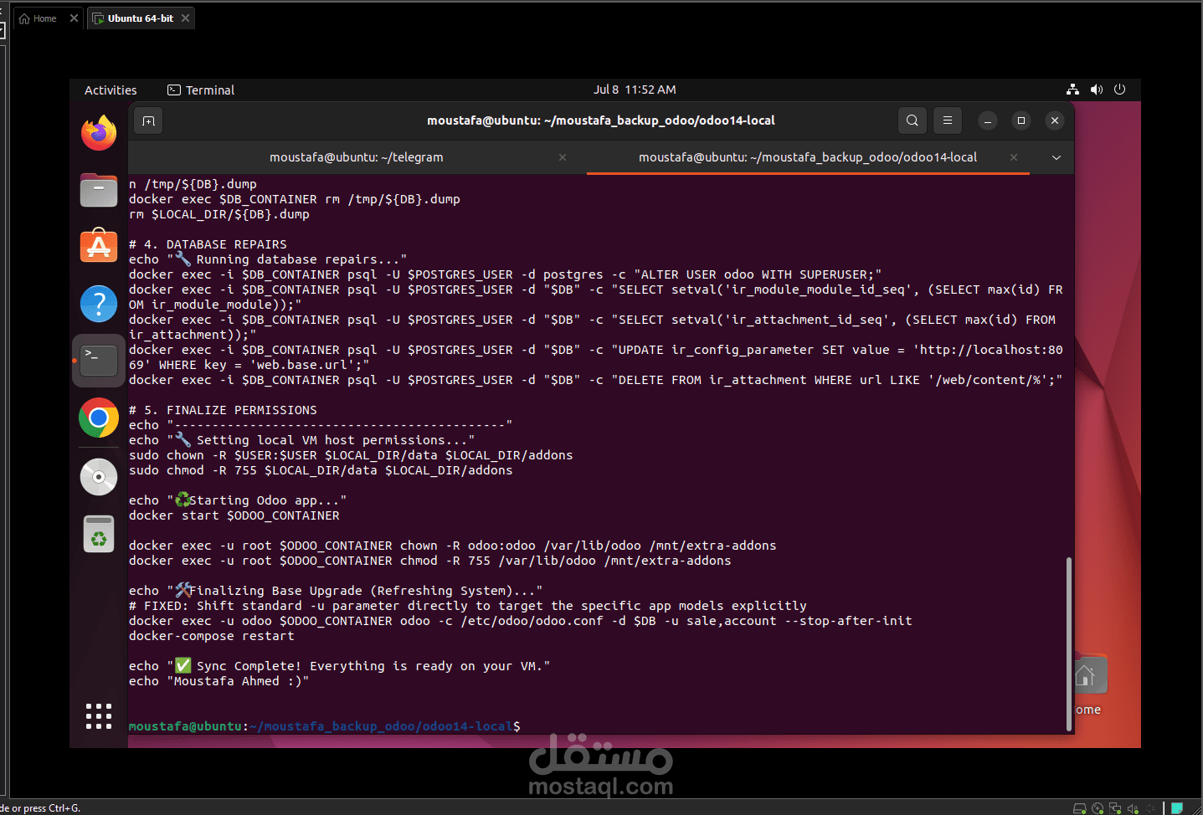1203x815 pixels.
Task: Open the Activities overview
Action: pos(111,90)
